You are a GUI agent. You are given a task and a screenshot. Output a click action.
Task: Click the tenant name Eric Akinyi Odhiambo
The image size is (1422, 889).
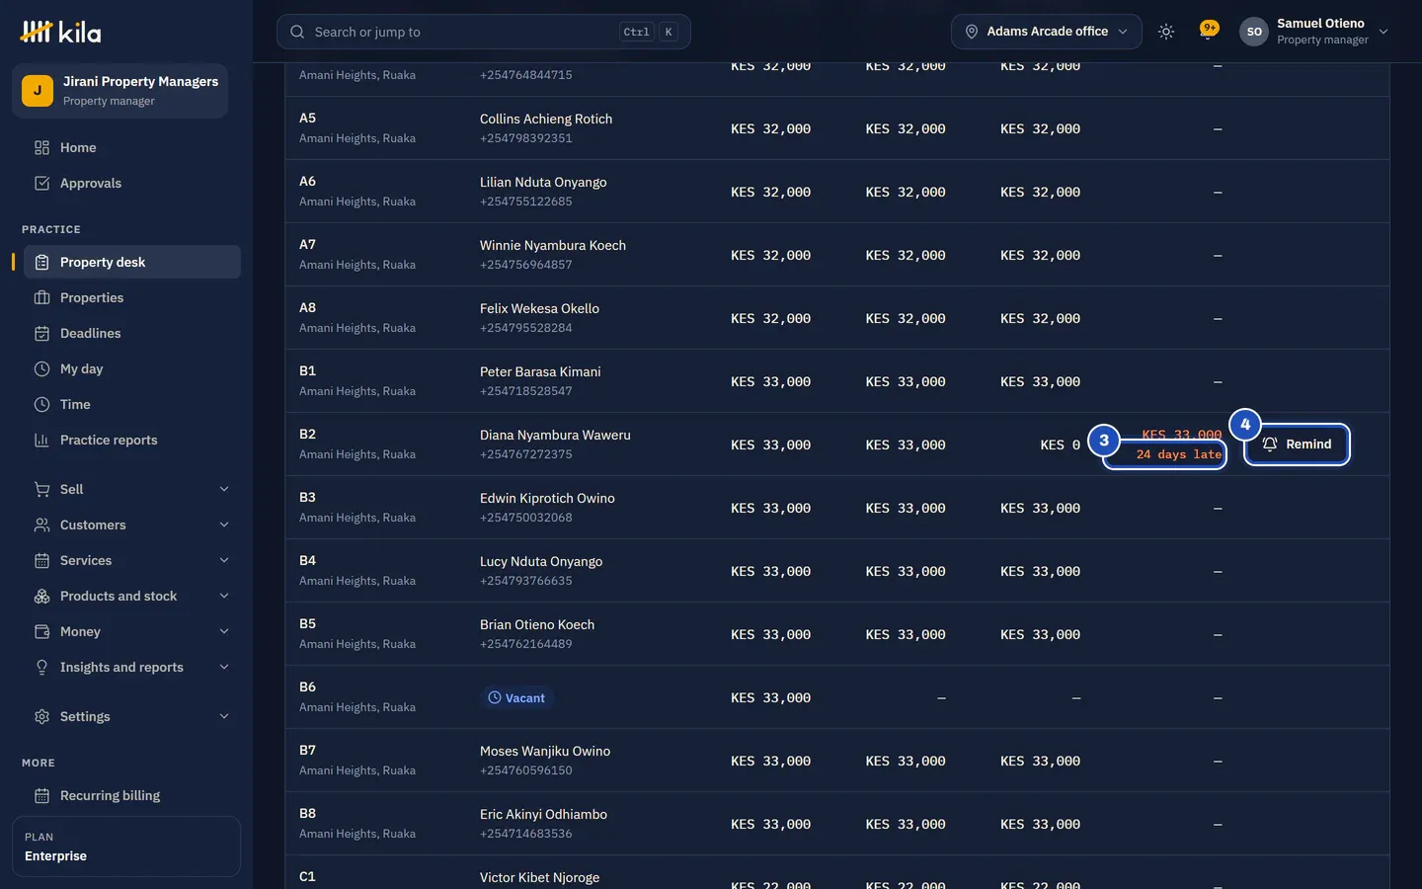[x=543, y=814]
